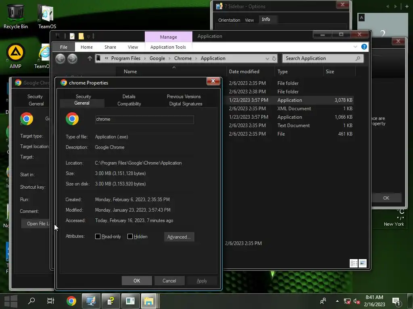Switch Explorer to large thumbnails view
This screenshot has width=413, height=309.
(x=363, y=263)
